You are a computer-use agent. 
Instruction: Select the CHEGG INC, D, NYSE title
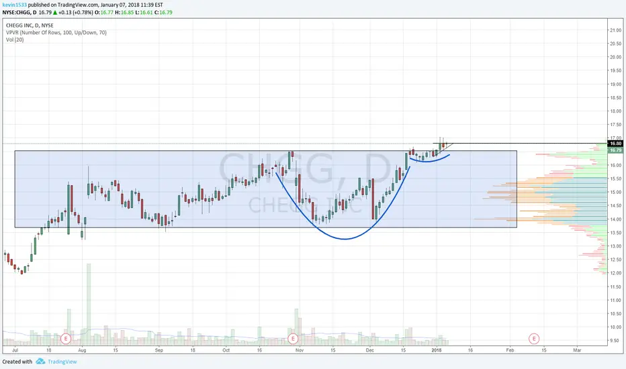(x=30, y=25)
